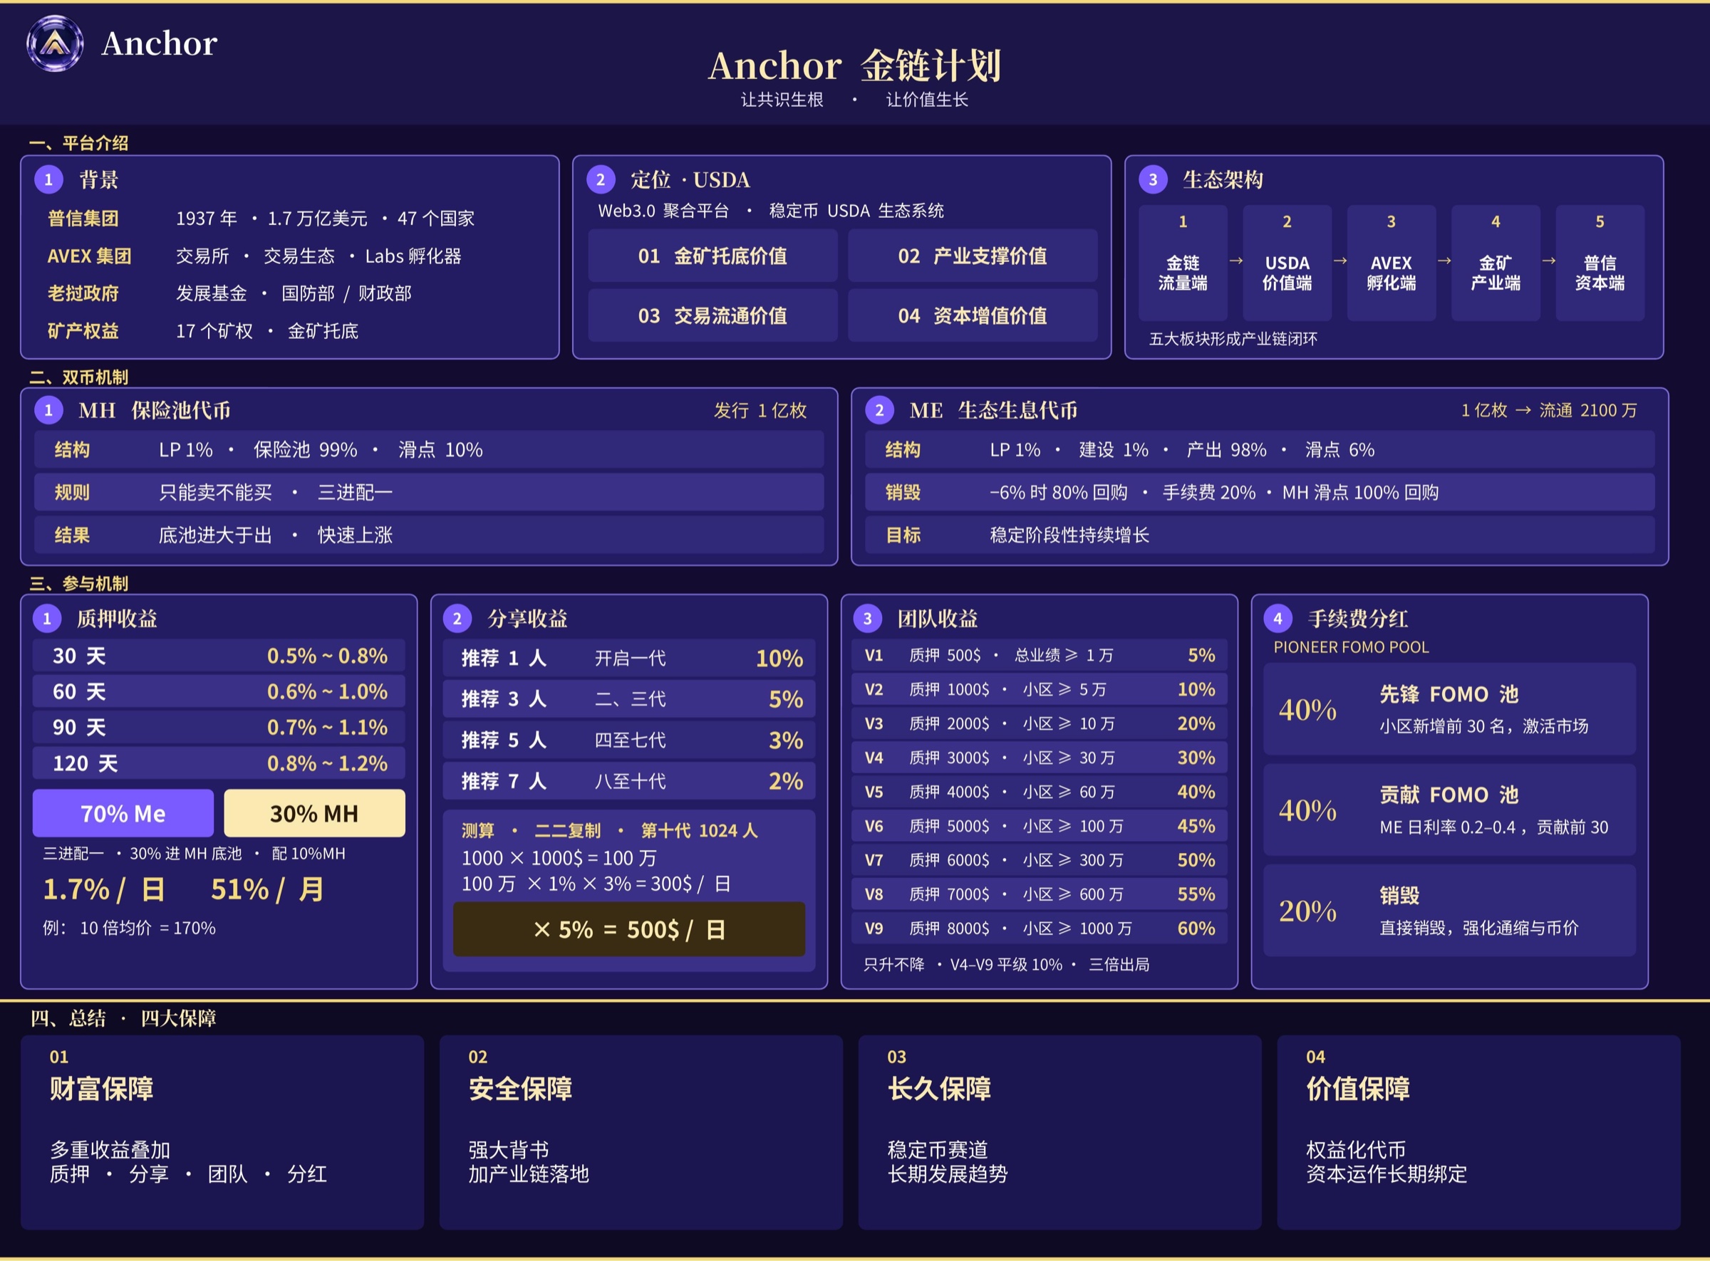Click the 五大板块形成产业链闭环 caption
The width and height of the screenshot is (1710, 1261).
[1233, 339]
